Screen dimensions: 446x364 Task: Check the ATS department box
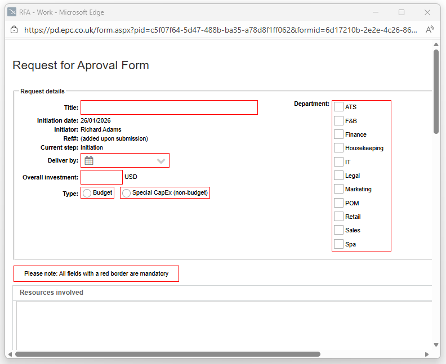(338, 107)
